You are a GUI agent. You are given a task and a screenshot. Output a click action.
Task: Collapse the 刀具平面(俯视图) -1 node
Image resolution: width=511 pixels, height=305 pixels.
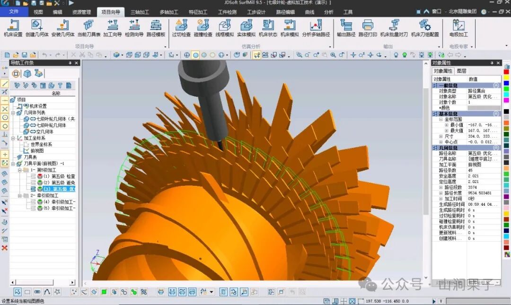point(13,164)
